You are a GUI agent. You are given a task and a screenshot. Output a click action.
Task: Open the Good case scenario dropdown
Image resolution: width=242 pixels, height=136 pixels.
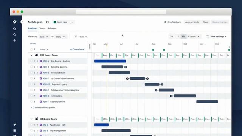63,22
